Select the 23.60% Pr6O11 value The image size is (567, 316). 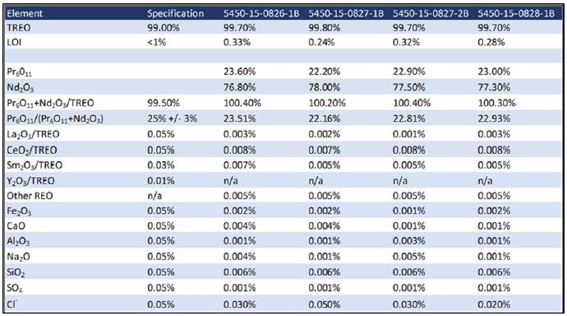click(x=239, y=72)
